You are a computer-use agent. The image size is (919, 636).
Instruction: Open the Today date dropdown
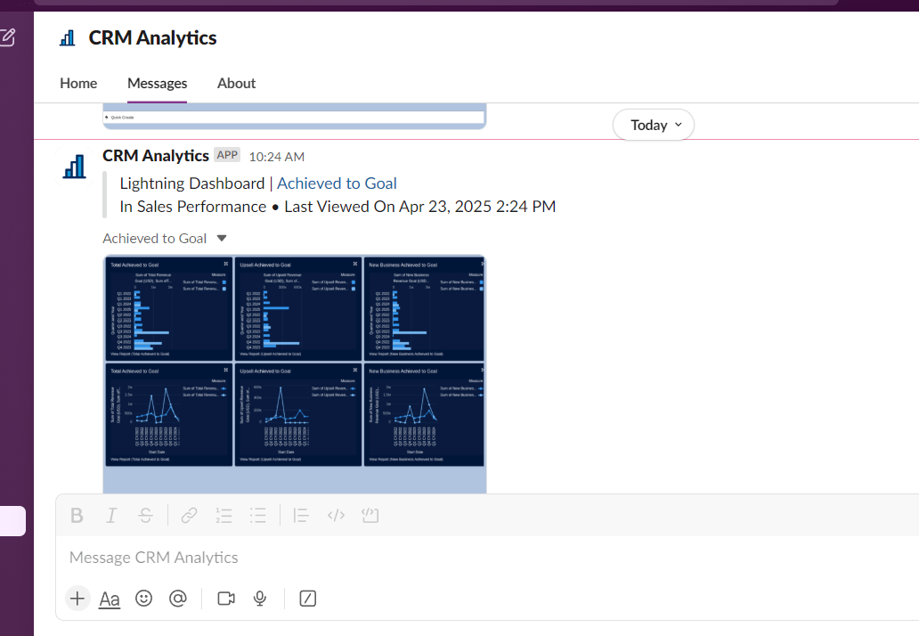point(653,125)
